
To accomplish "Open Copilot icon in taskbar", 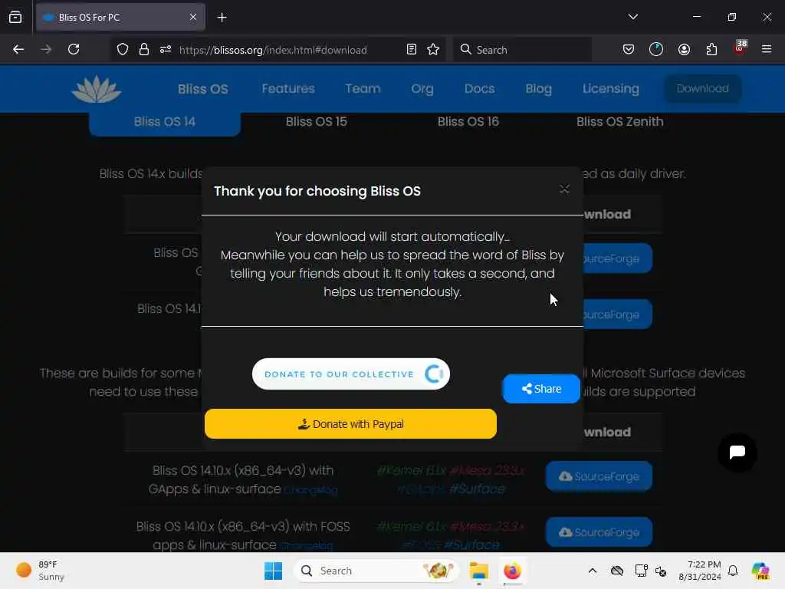I will point(760,571).
